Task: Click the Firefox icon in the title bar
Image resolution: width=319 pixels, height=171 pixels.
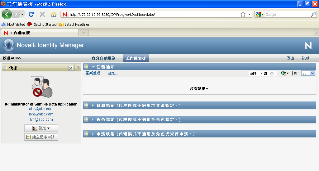Action: click(x=3, y=4)
